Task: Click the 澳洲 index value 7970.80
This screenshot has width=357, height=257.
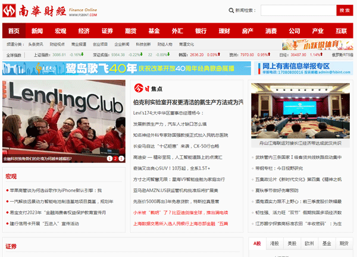Action: click(x=247, y=55)
